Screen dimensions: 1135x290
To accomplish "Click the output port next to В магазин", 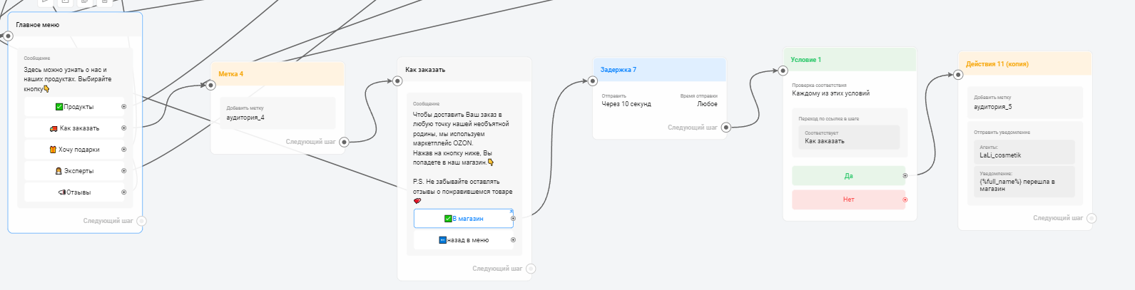I will 513,219.
